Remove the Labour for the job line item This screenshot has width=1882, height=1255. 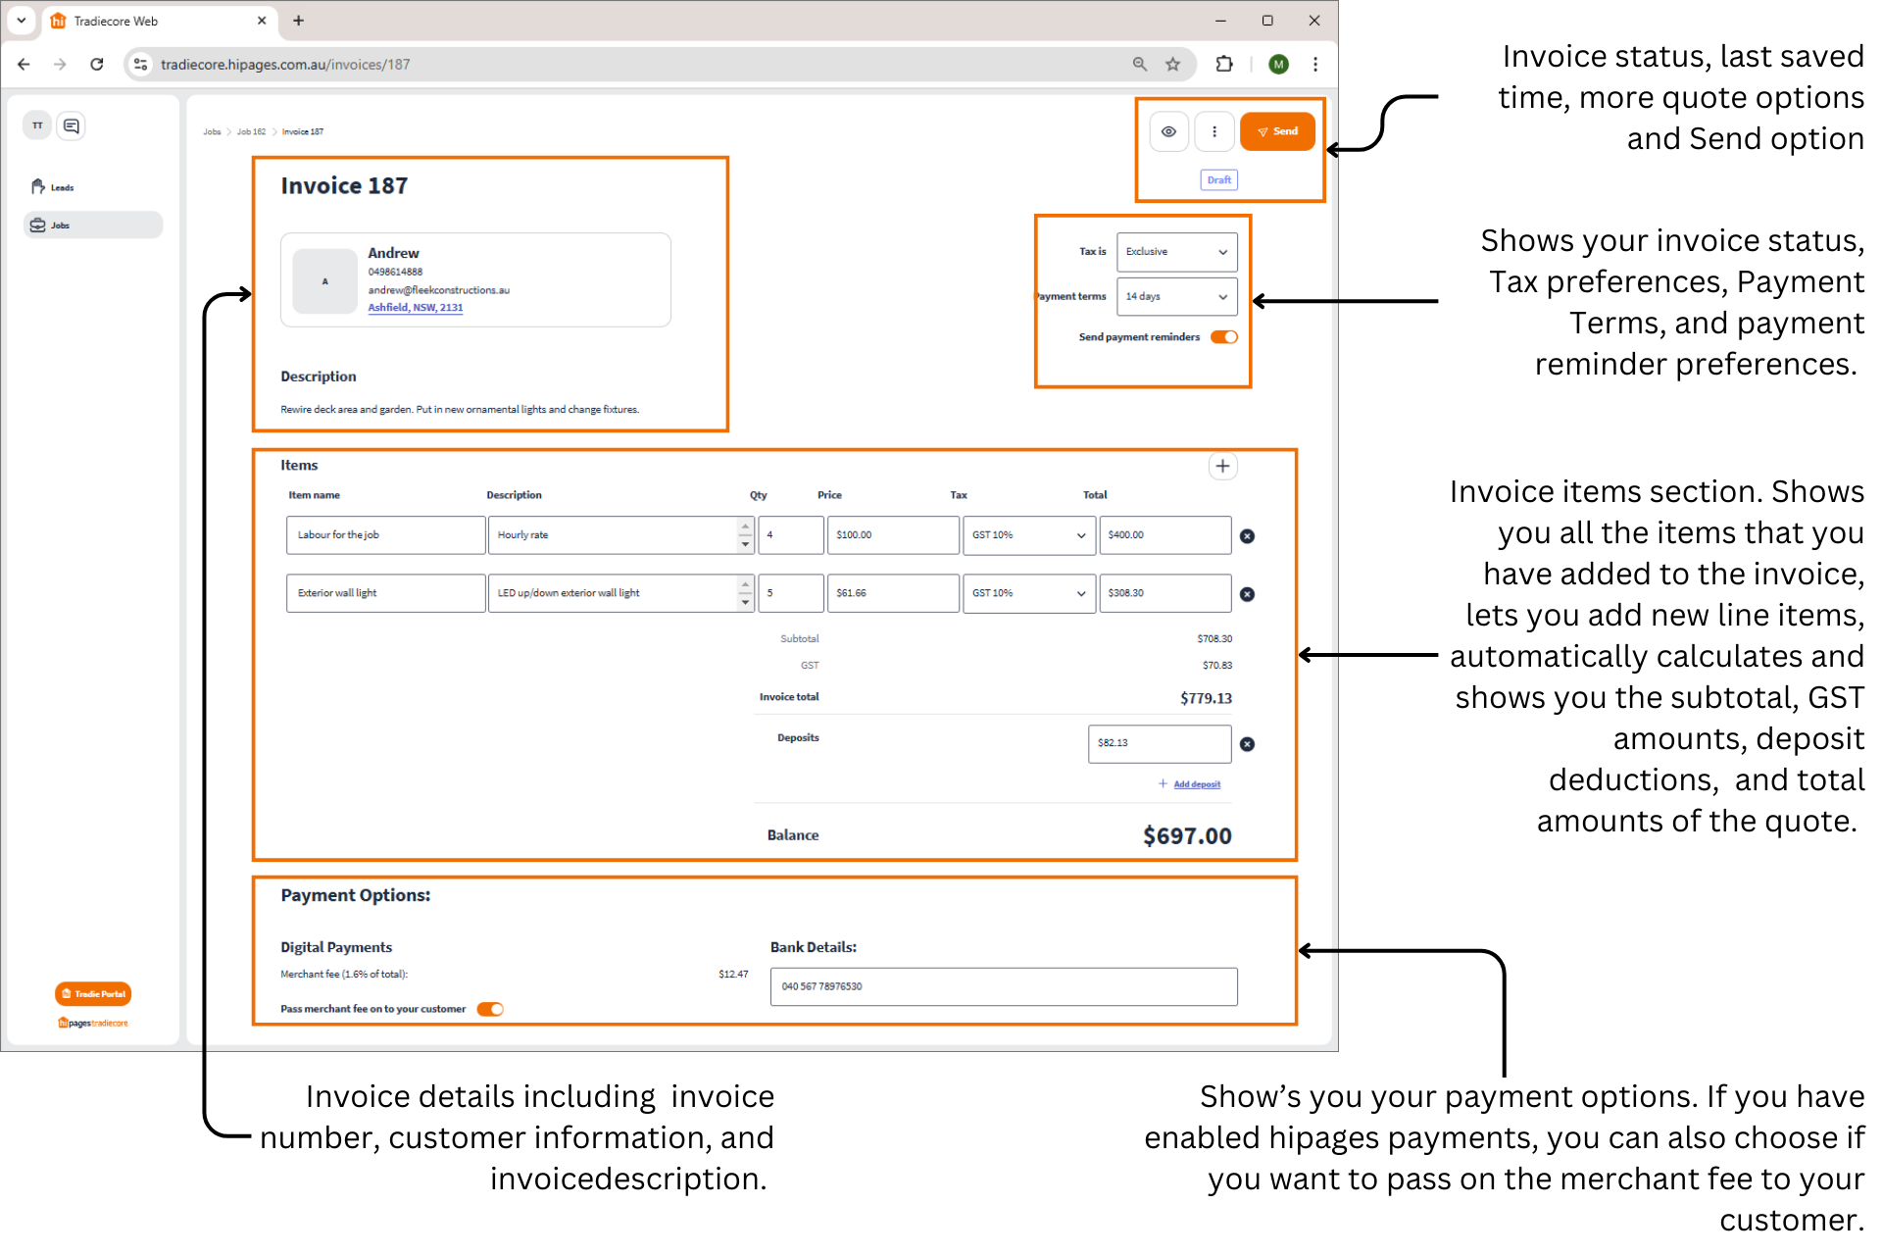(1247, 536)
